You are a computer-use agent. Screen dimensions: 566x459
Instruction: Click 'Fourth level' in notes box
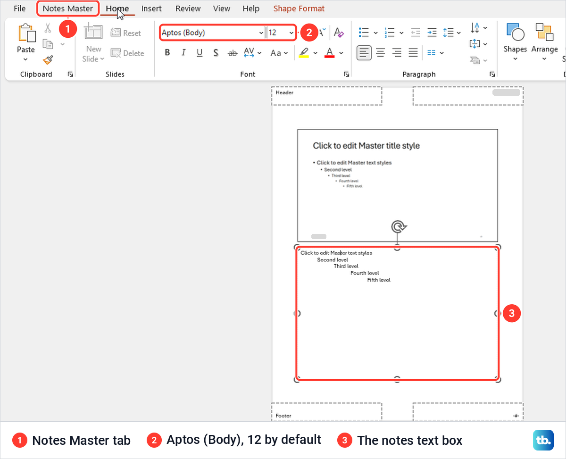coord(365,273)
